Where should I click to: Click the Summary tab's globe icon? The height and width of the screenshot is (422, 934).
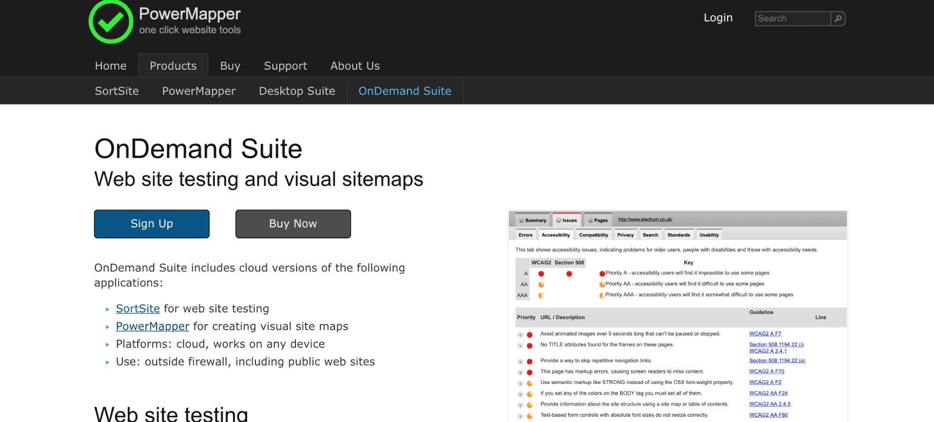click(521, 220)
